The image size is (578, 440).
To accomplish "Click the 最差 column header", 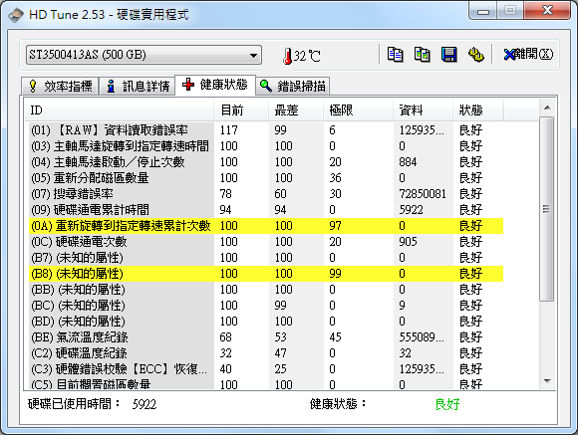I will point(296,110).
